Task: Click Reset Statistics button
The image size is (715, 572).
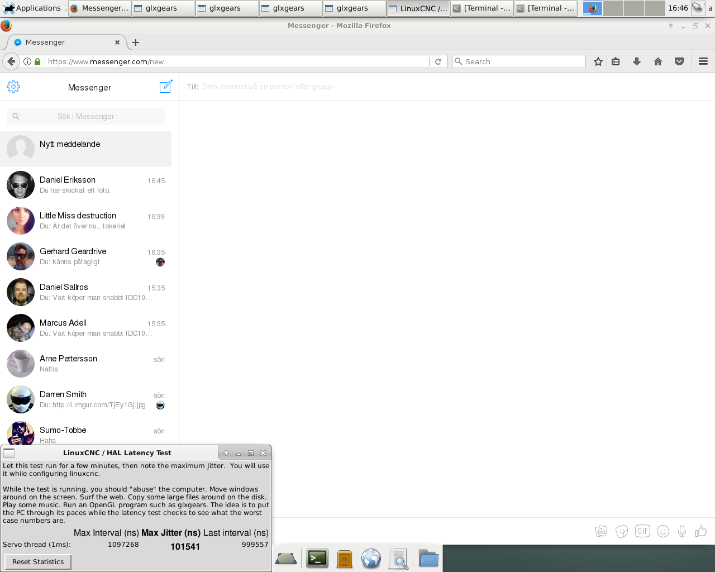Action: (38, 562)
